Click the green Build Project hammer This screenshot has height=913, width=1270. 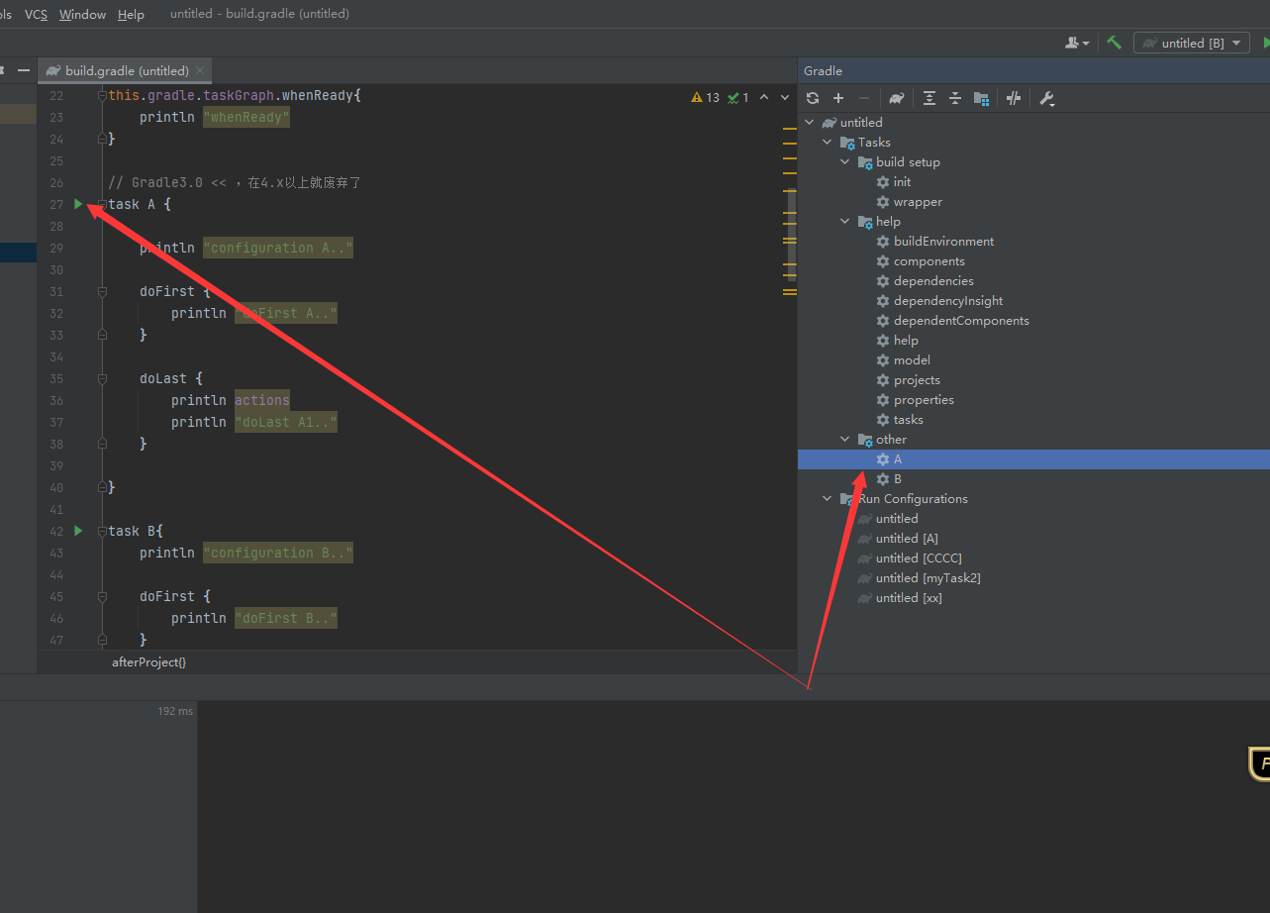pos(1114,43)
